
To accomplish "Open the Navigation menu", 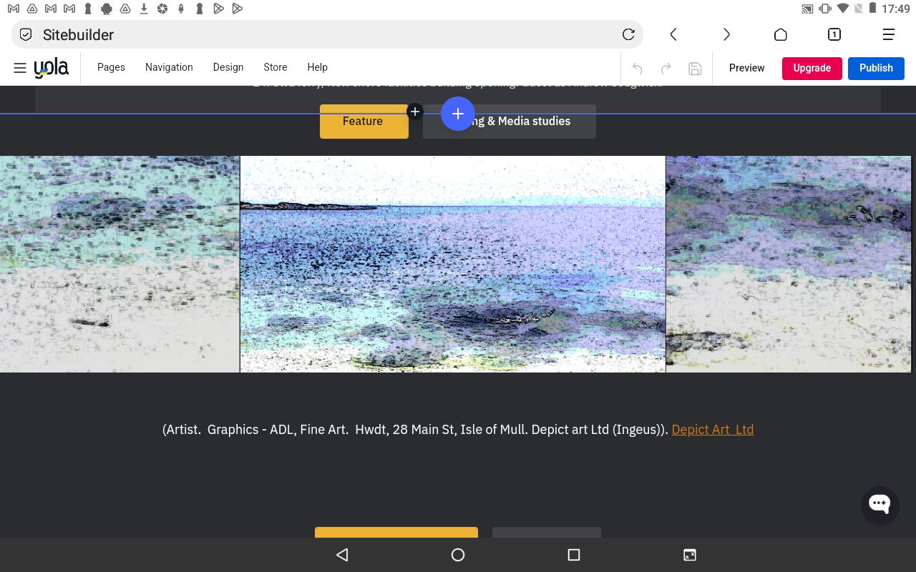I will (169, 67).
